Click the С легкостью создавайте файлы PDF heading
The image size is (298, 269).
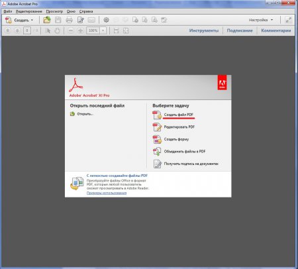pyautogui.click(x=117, y=176)
